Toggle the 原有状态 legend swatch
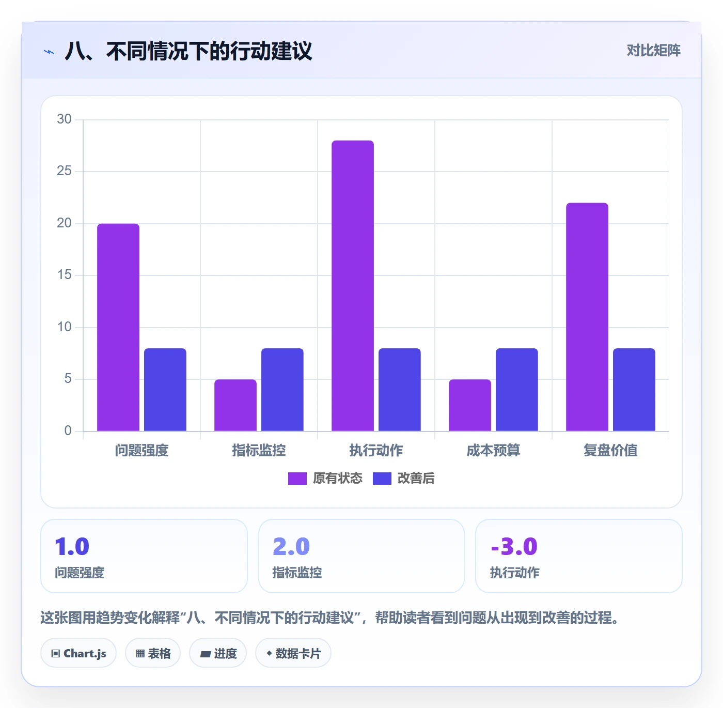723x708 pixels. 297,479
